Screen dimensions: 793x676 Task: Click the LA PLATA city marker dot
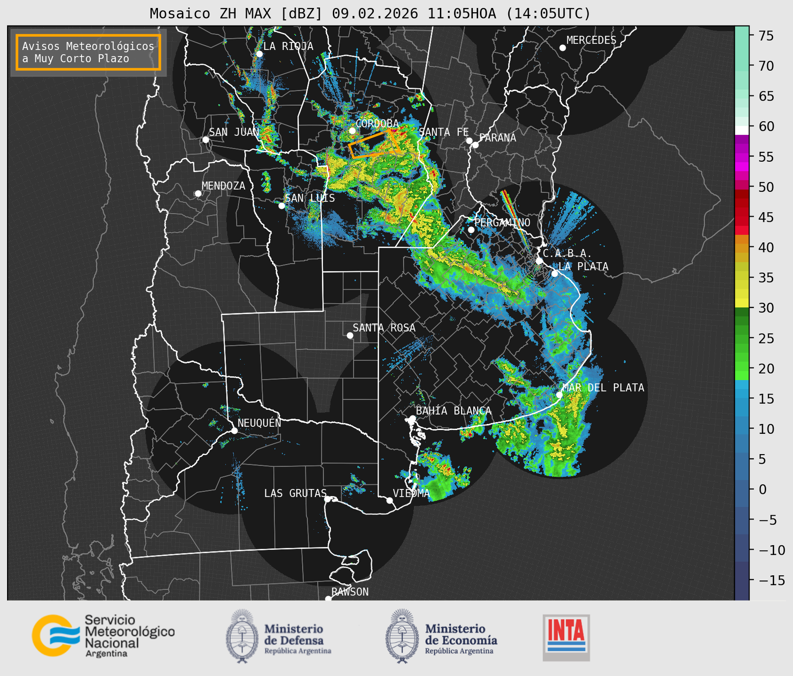pyautogui.click(x=555, y=274)
